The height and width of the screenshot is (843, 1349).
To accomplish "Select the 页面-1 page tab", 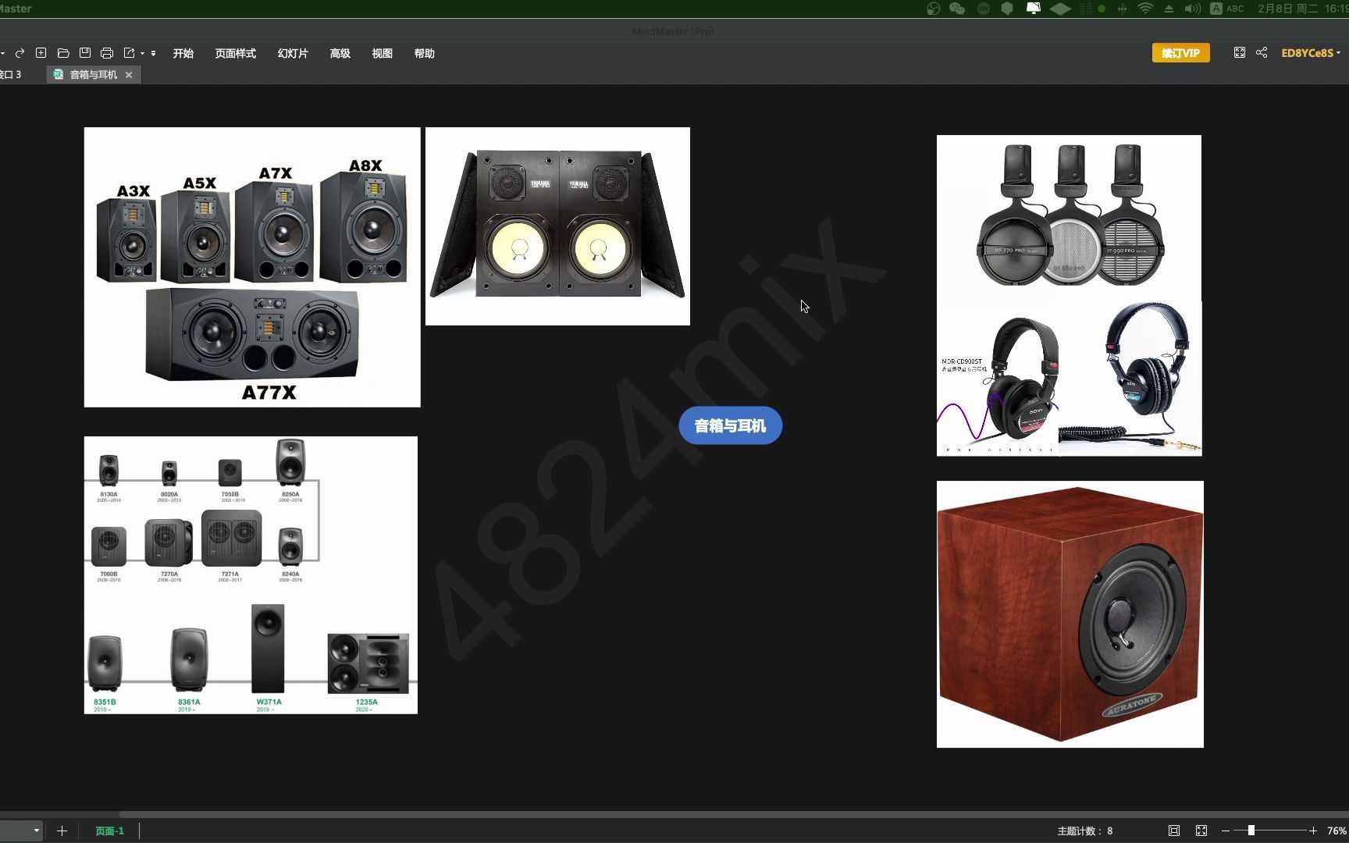I will coord(109,831).
